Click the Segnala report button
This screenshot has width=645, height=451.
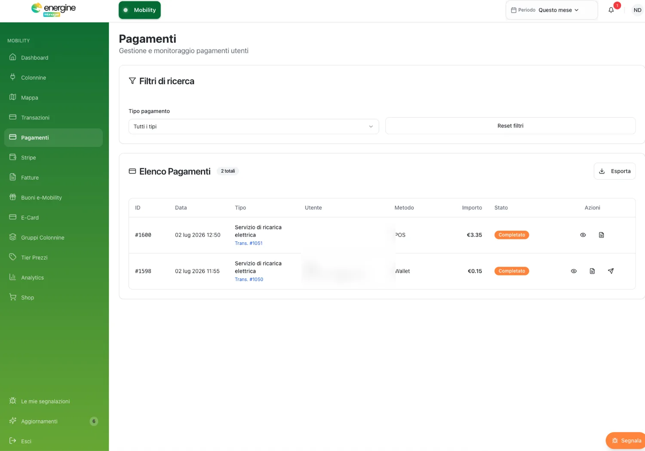tap(626, 440)
